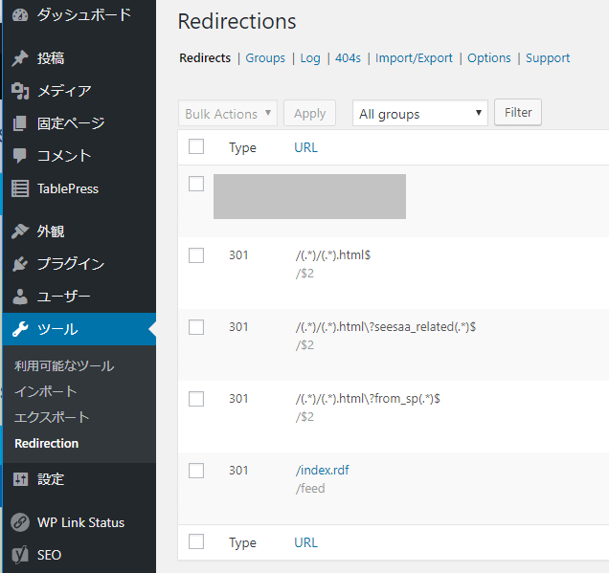Check the box for /index.rdf redirect
Viewport: 609px width, 573px height.
pos(196,471)
